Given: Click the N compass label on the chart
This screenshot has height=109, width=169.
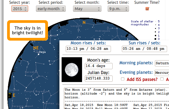Looking at the screenshot, I should click(84, 22).
